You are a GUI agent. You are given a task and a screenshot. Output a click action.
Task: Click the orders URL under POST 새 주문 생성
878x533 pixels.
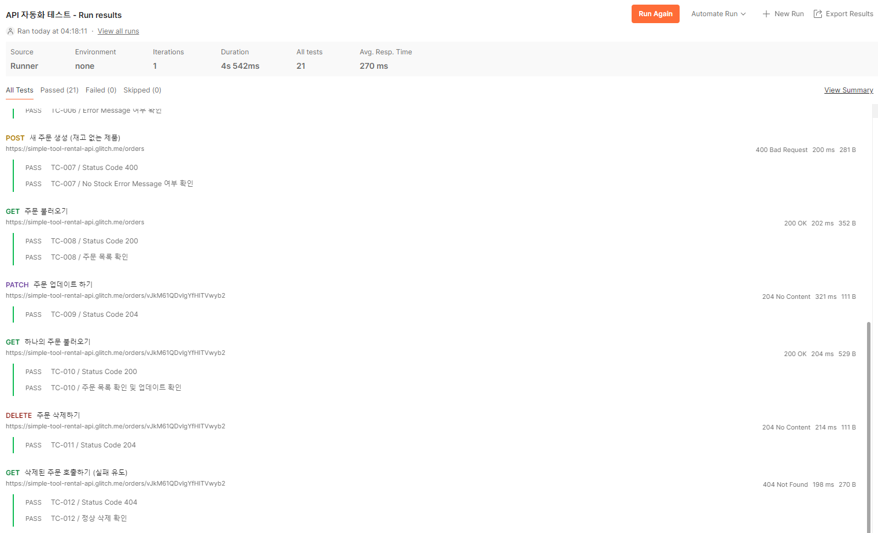click(x=75, y=149)
